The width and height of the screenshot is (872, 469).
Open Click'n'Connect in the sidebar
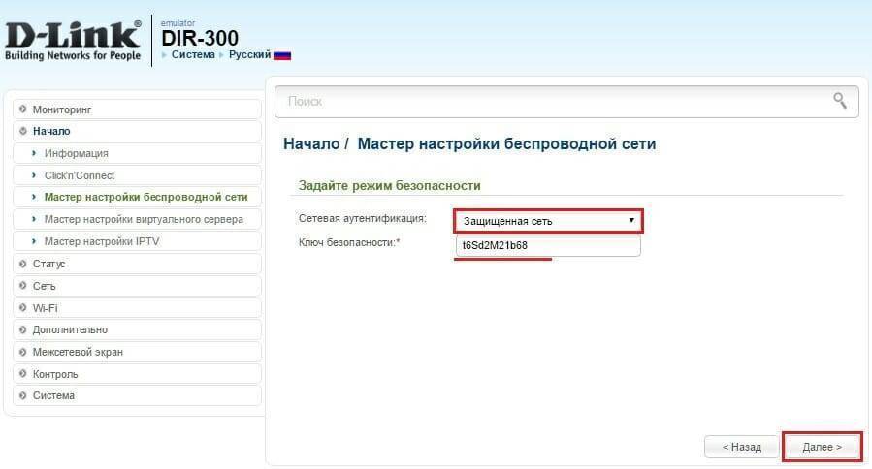point(80,175)
